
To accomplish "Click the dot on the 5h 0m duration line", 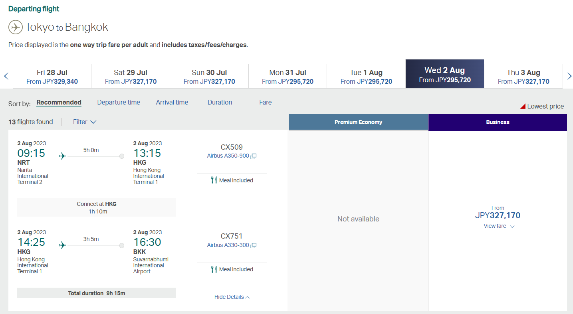I will tap(121, 156).
